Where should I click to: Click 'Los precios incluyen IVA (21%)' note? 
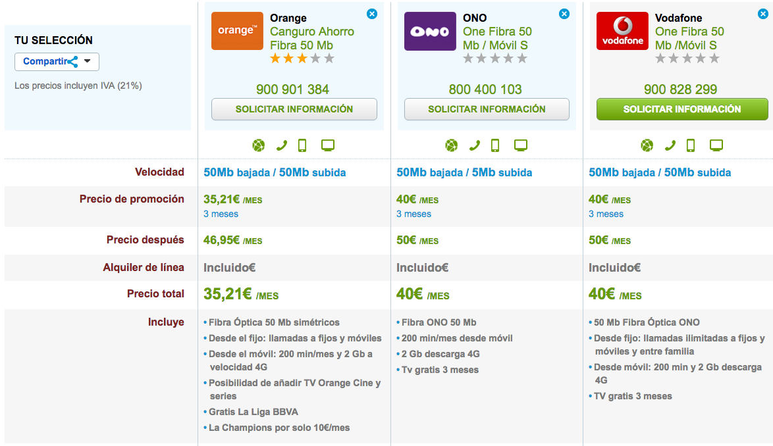pyautogui.click(x=78, y=86)
